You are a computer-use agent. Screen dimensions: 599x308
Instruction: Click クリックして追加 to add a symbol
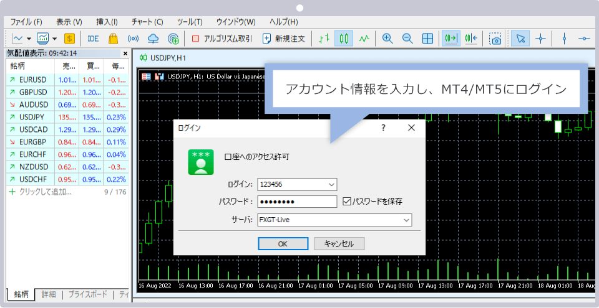41,192
